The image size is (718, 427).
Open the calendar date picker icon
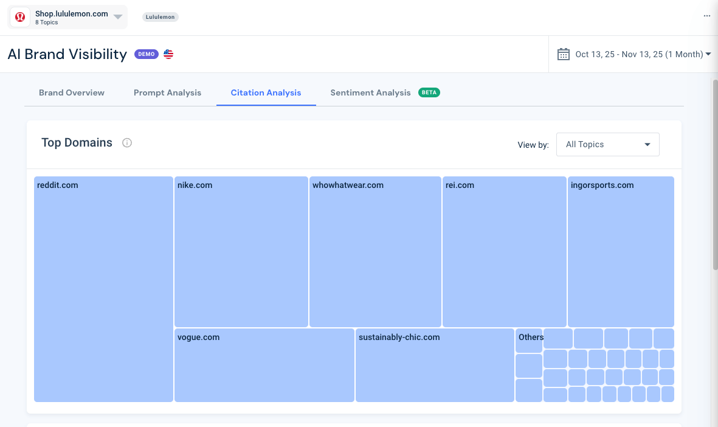pyautogui.click(x=562, y=54)
